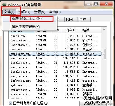Open the 查看(V) menu
Viewport: 115px width, 106px height.
pyautogui.click(x=40, y=12)
